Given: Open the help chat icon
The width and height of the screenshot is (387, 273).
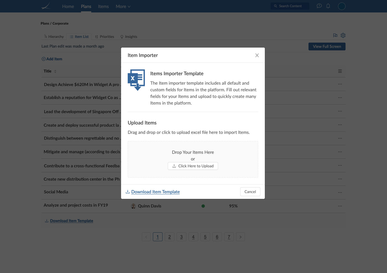Looking at the screenshot, I should (319, 6).
